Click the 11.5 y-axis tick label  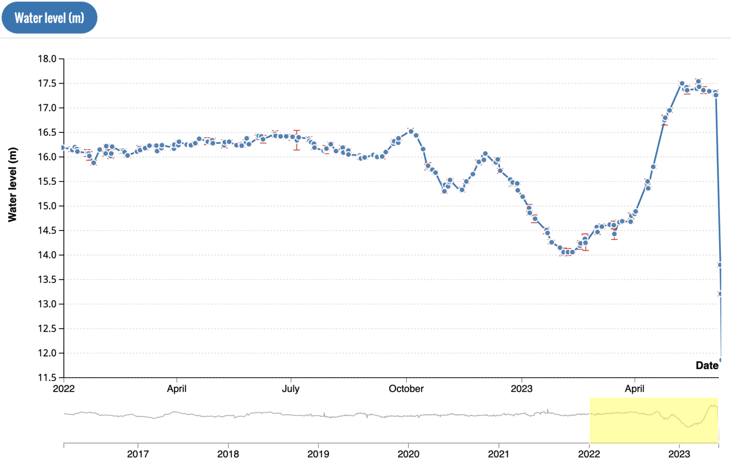click(x=47, y=378)
